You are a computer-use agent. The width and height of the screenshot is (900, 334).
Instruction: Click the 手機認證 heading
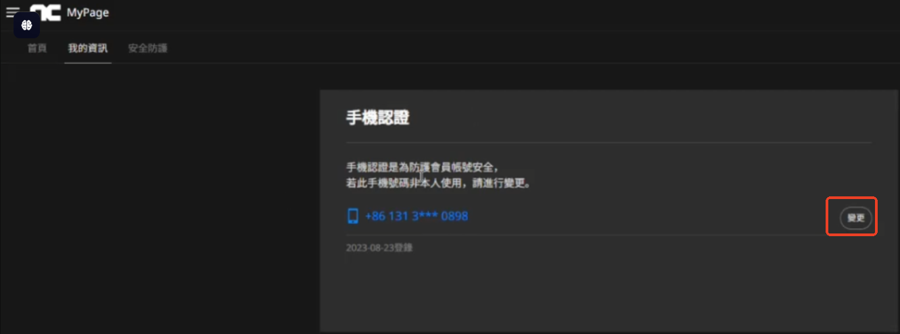click(377, 118)
